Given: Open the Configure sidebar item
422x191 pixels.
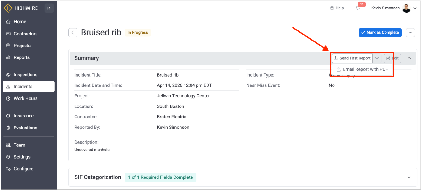Looking at the screenshot, I should tap(23, 169).
